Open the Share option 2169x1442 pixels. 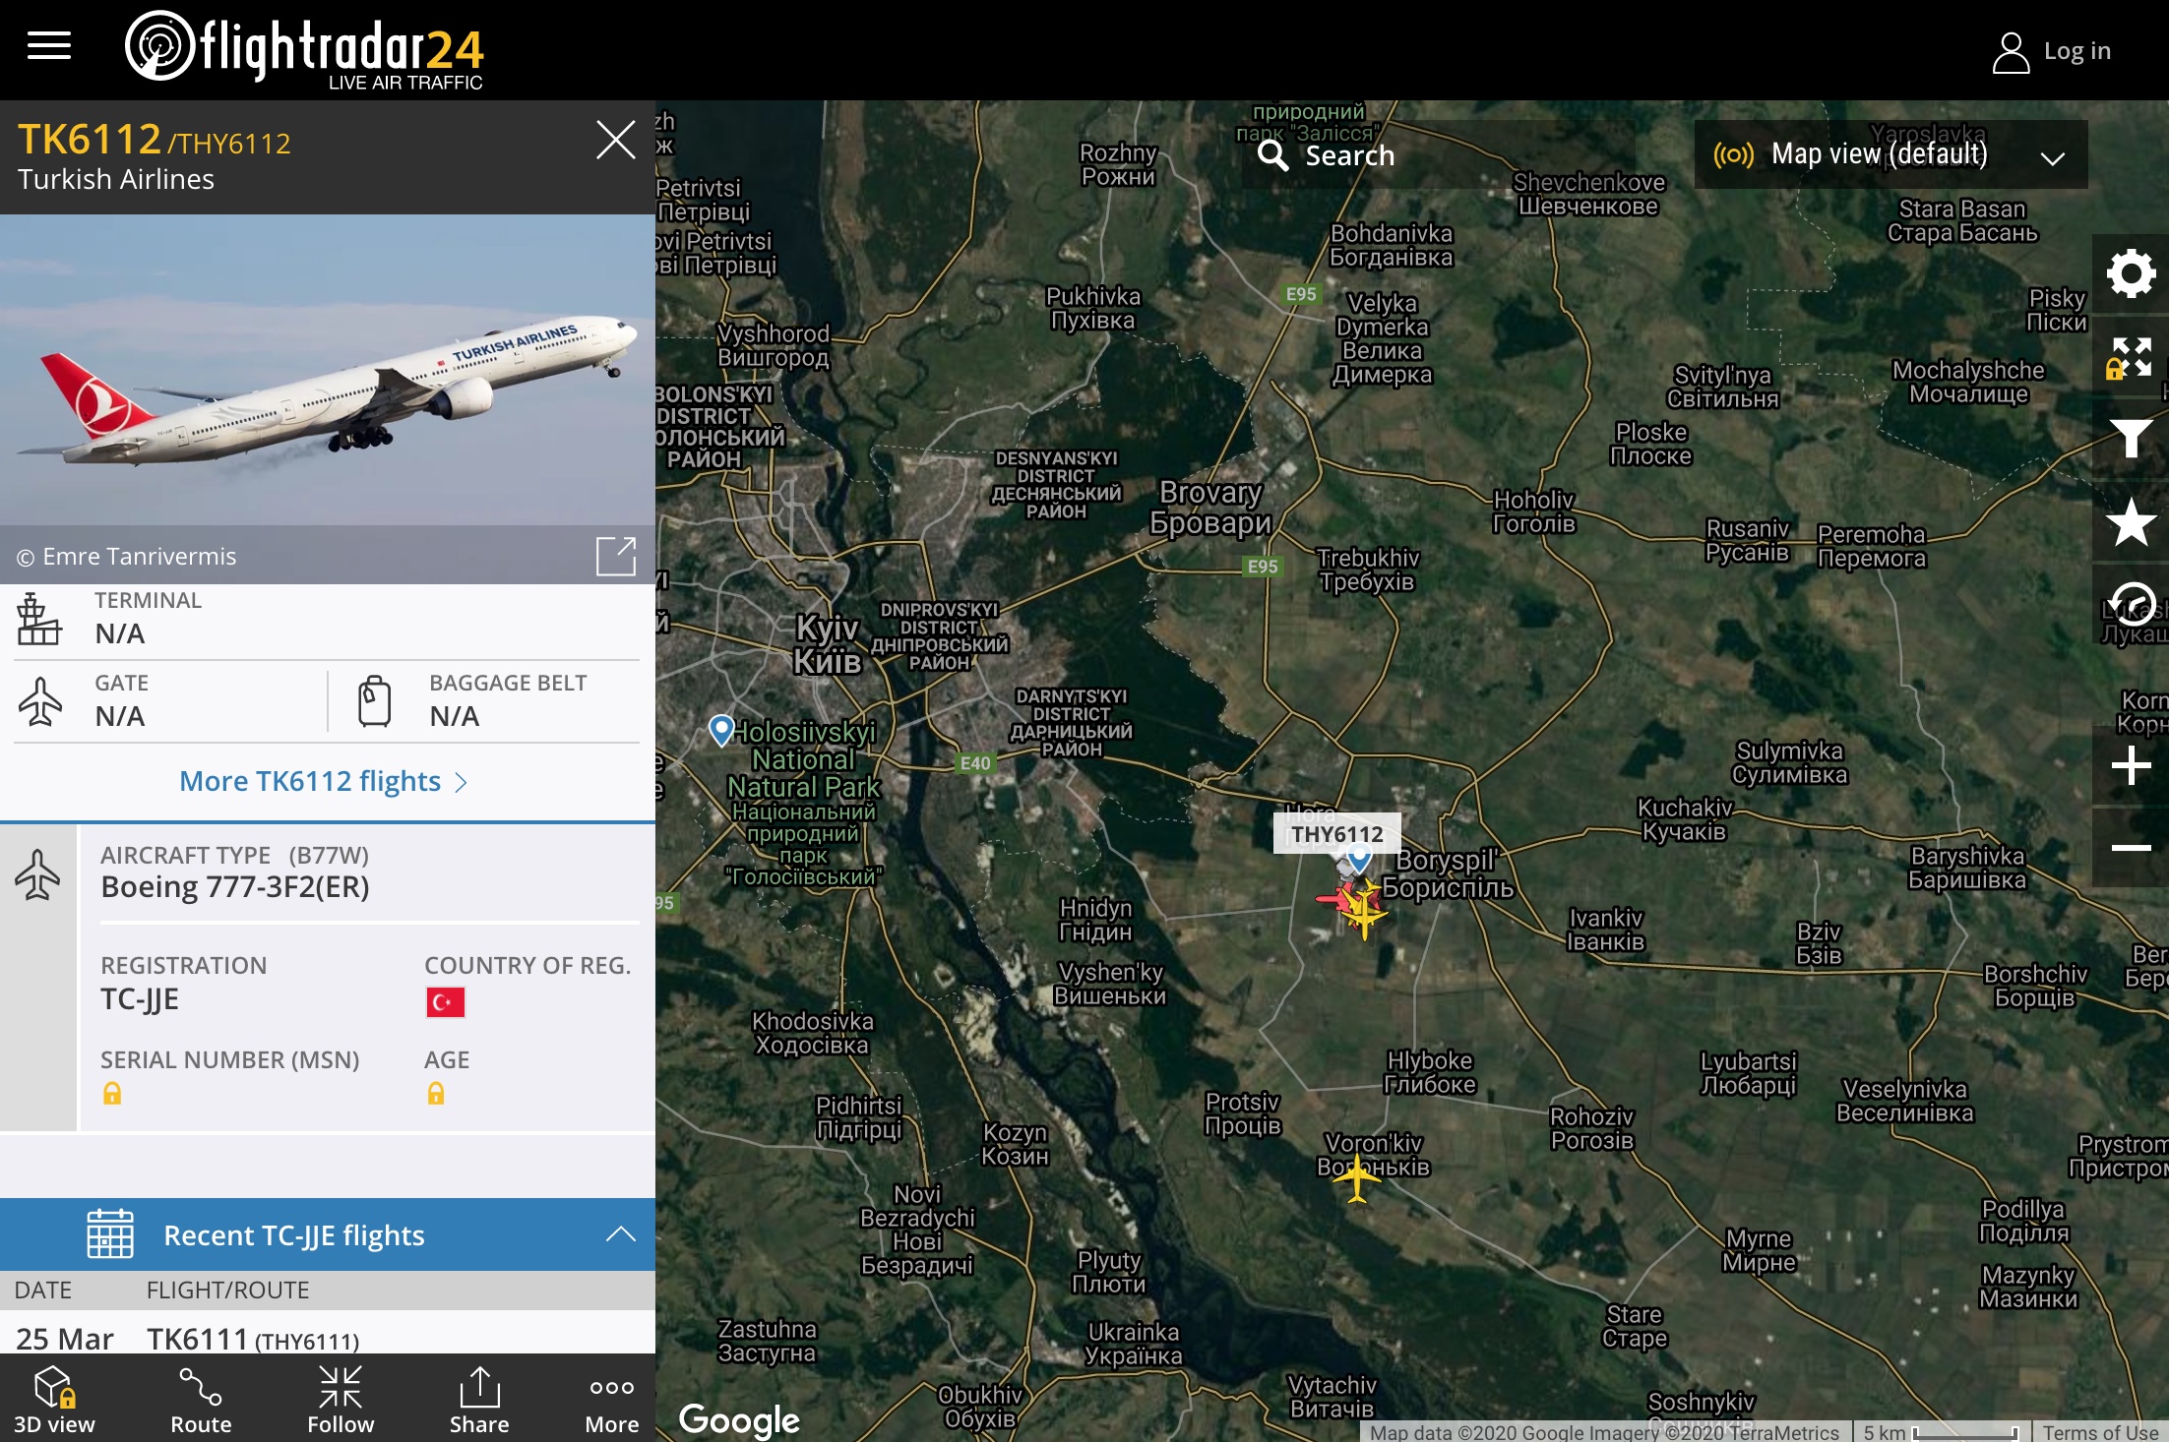(x=479, y=1400)
